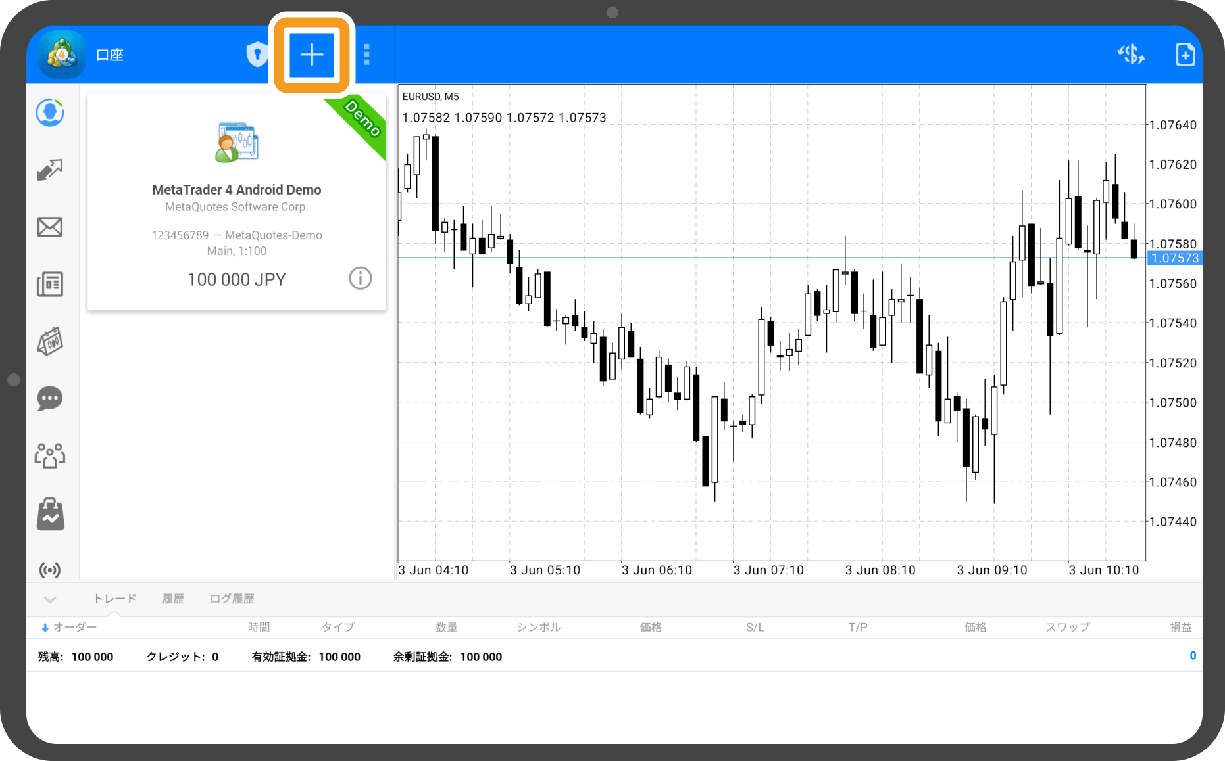This screenshot has height=761, width=1225.
Task: Click the currency symbol switch icon
Action: (1131, 55)
